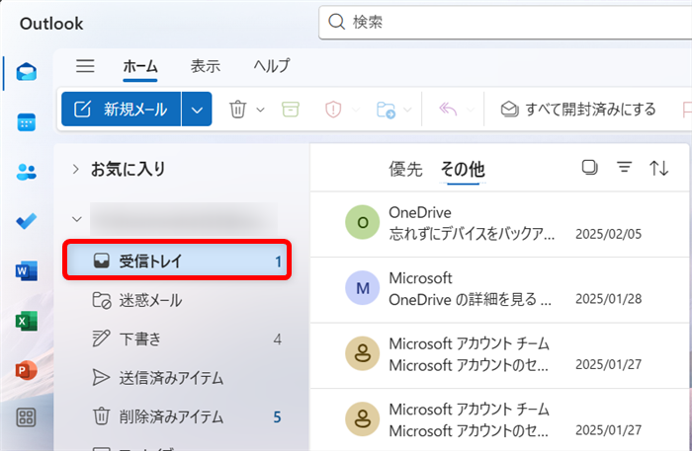The height and width of the screenshot is (451, 692).
Task: Open the Calendar icon in the sidebar
Action: click(27, 121)
